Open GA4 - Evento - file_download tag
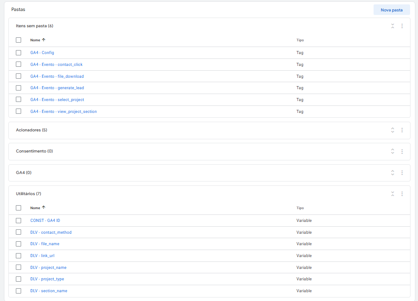The width and height of the screenshot is (418, 301). (x=57, y=76)
